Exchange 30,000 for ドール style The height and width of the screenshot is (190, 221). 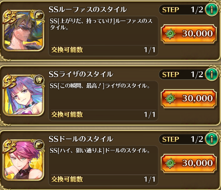(x=189, y=163)
